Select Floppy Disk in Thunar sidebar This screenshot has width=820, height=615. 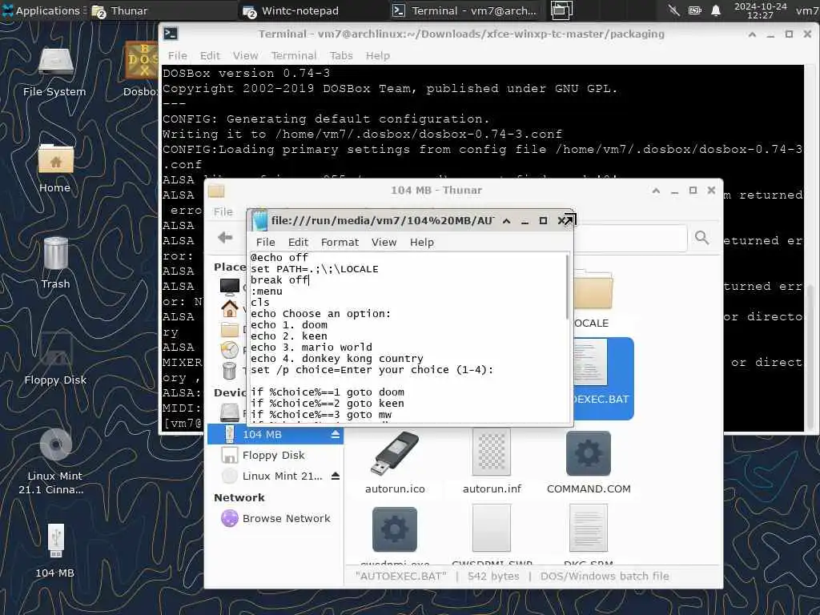pos(275,455)
